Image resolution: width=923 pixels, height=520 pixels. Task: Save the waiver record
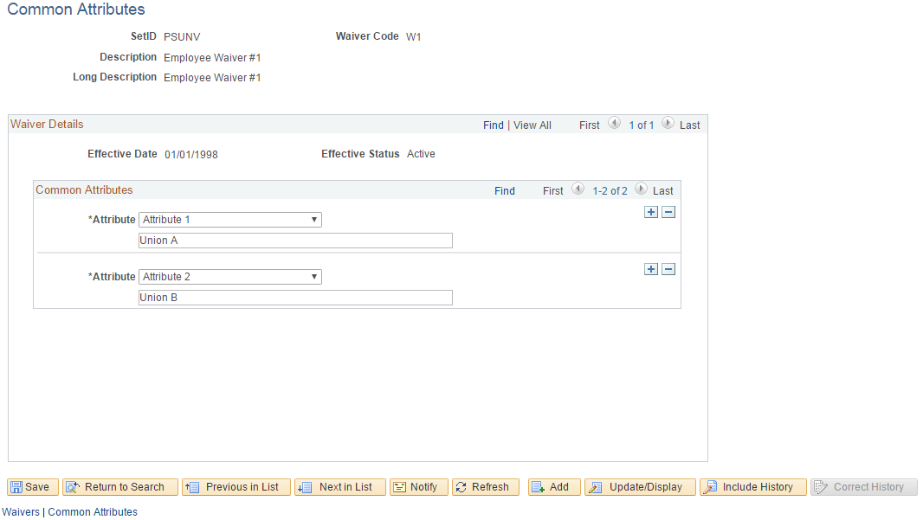click(32, 487)
